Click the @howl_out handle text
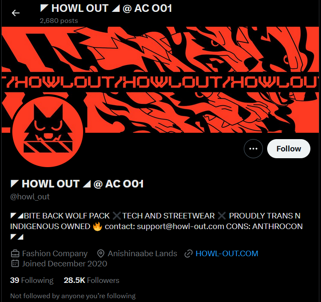Screen dimensions: 321x302 point(30,196)
